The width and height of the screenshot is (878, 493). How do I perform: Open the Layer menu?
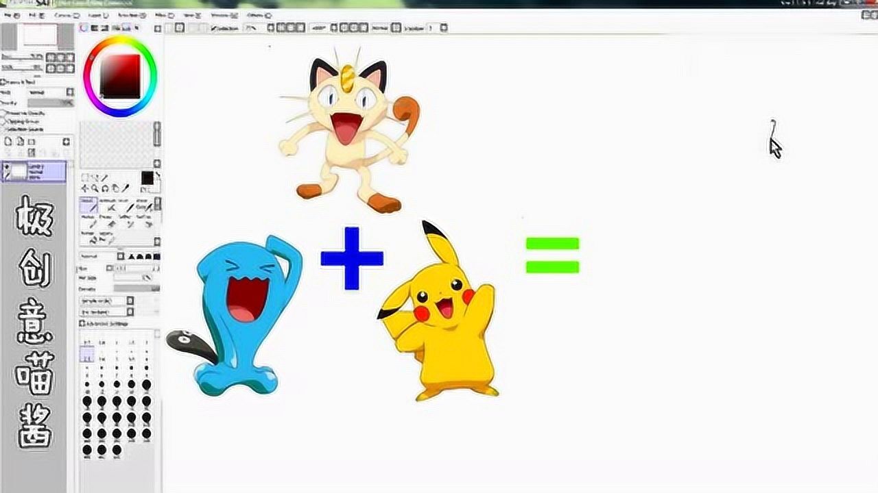click(x=98, y=16)
